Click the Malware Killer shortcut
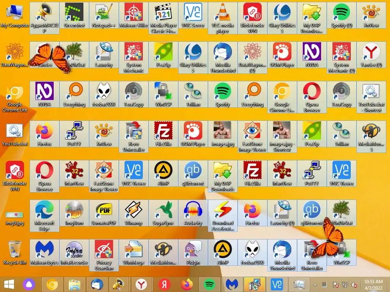The width and height of the screenshot is (390, 292). [134, 15]
